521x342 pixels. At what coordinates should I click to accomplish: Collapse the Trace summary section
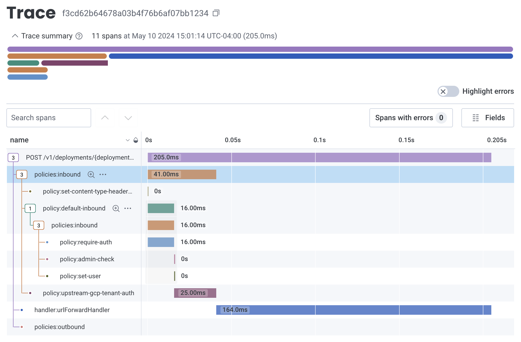click(15, 36)
